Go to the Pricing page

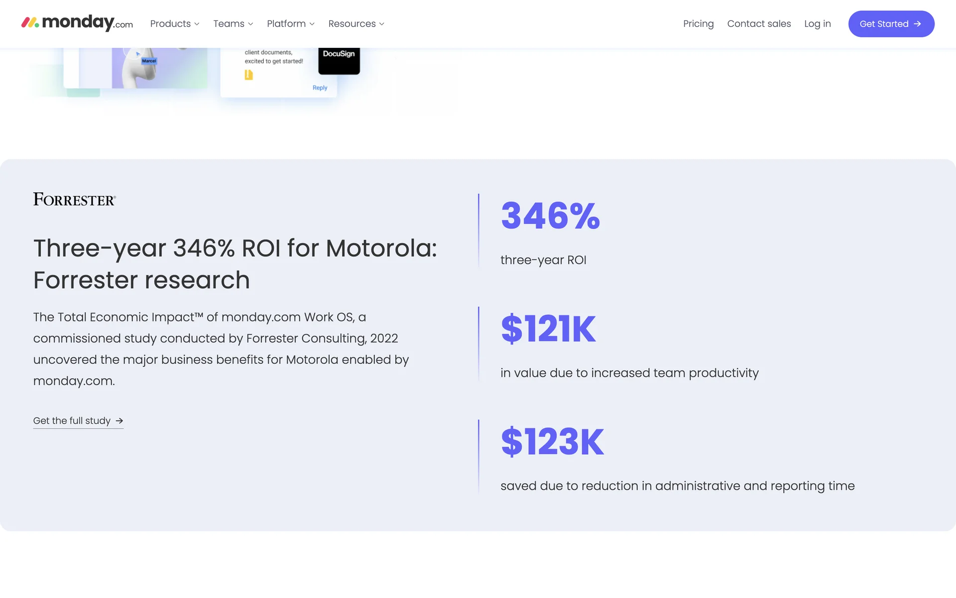[698, 24]
